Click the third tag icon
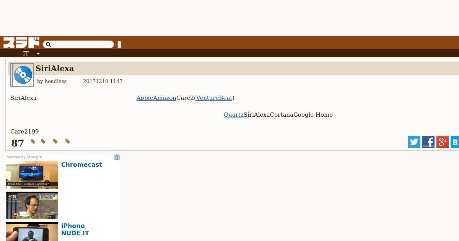Image resolution: width=459 pixels, height=241 pixels. pos(55,142)
